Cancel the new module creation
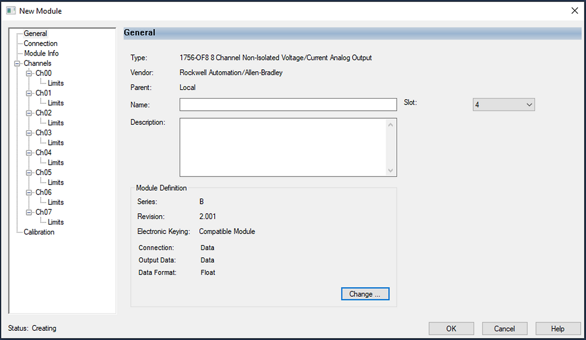The width and height of the screenshot is (586, 340). tap(505, 328)
